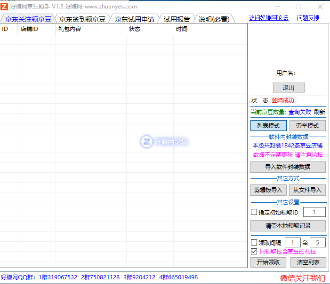
Task: Click the 问题反馈 link
Action: [308, 18]
